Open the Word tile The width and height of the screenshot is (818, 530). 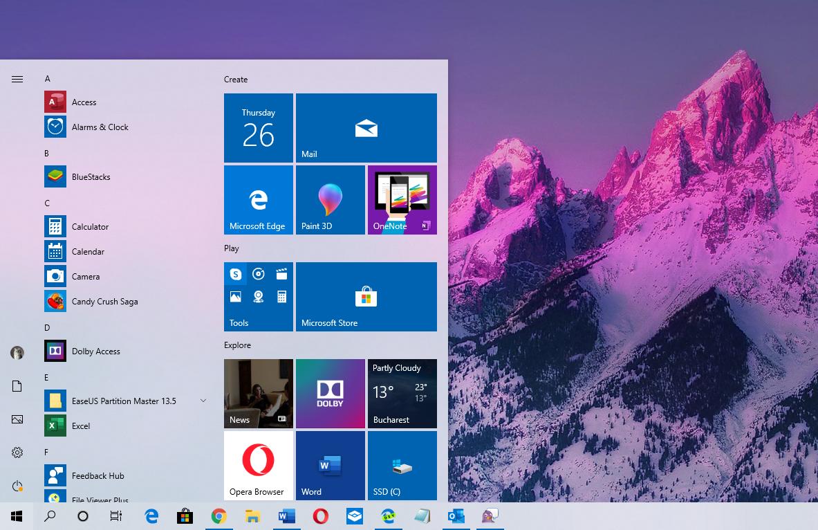pos(331,466)
